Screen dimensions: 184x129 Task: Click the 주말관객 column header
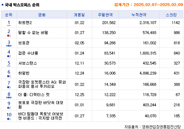point(105,15)
